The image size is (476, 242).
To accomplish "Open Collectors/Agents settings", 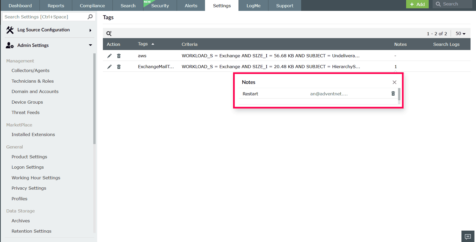I will pyautogui.click(x=30, y=70).
